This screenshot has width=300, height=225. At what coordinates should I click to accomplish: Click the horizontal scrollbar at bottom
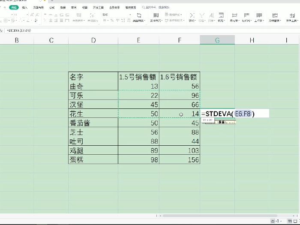click(x=219, y=216)
